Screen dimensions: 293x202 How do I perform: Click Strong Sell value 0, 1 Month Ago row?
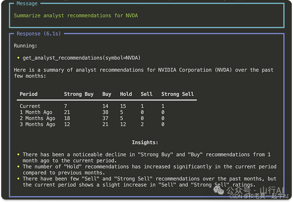click(x=163, y=112)
